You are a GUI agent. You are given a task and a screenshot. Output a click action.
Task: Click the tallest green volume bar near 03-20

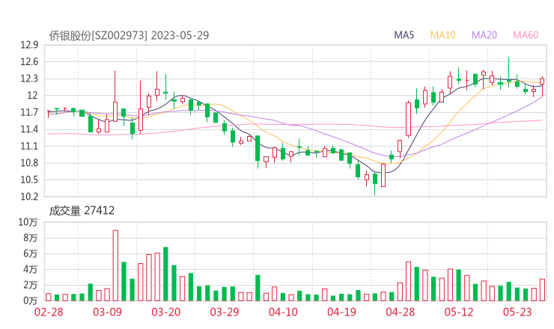165,274
